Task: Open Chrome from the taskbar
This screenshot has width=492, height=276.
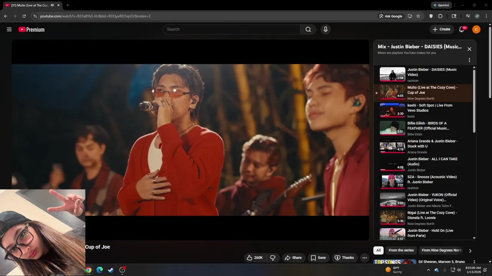Action: pyautogui.click(x=88, y=270)
